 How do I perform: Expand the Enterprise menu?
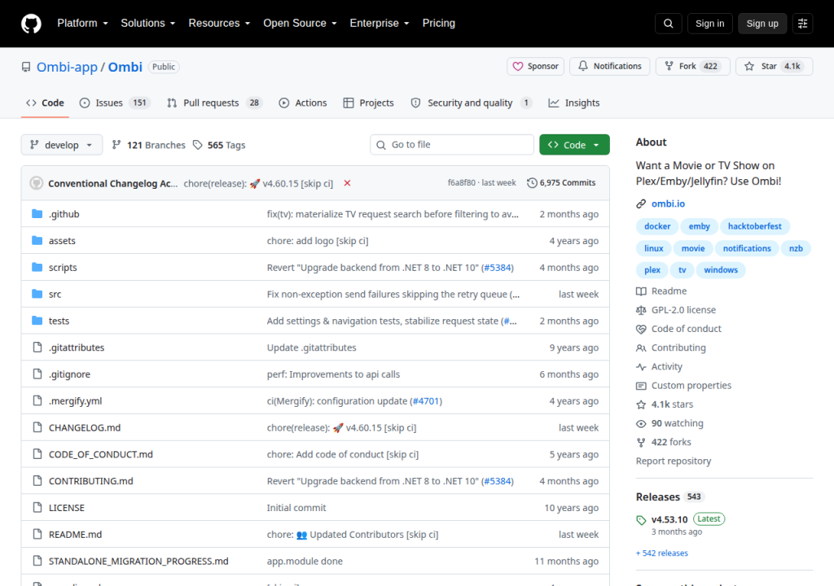click(x=380, y=24)
